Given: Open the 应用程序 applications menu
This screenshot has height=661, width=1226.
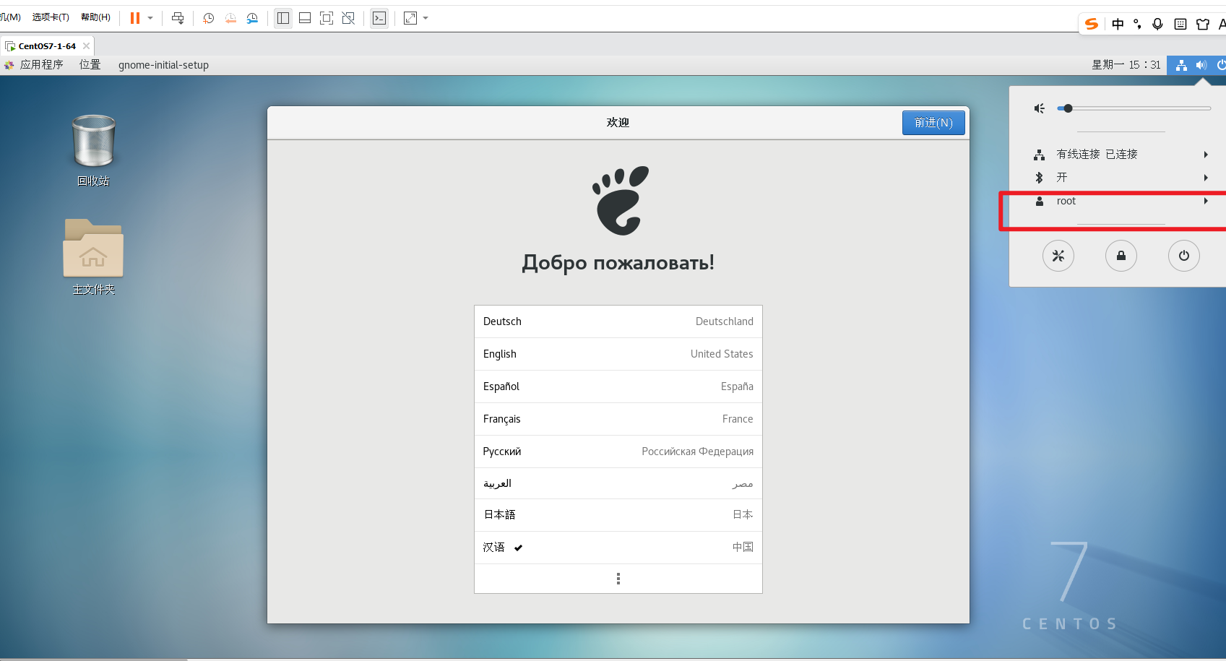Looking at the screenshot, I should 41,65.
